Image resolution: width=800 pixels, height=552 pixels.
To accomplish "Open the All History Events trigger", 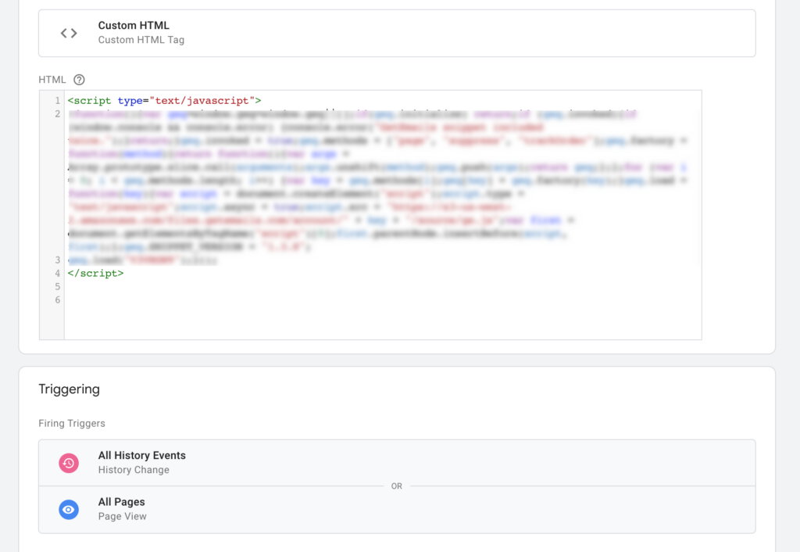I will tap(397, 463).
